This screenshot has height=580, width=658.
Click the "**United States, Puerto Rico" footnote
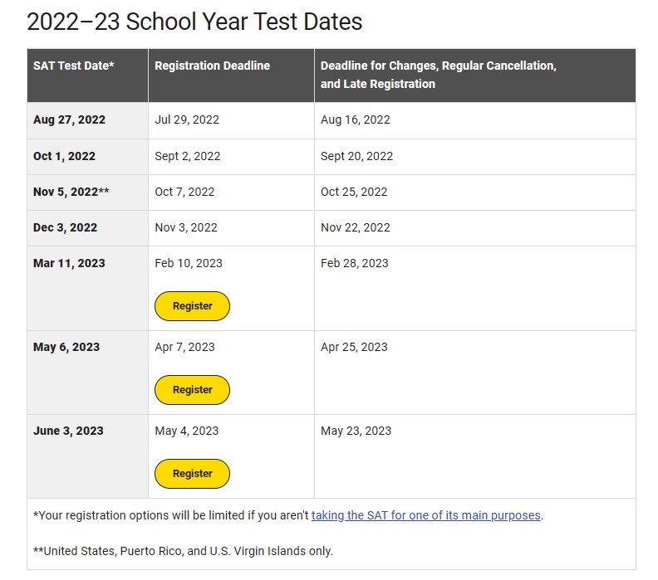pos(183,551)
